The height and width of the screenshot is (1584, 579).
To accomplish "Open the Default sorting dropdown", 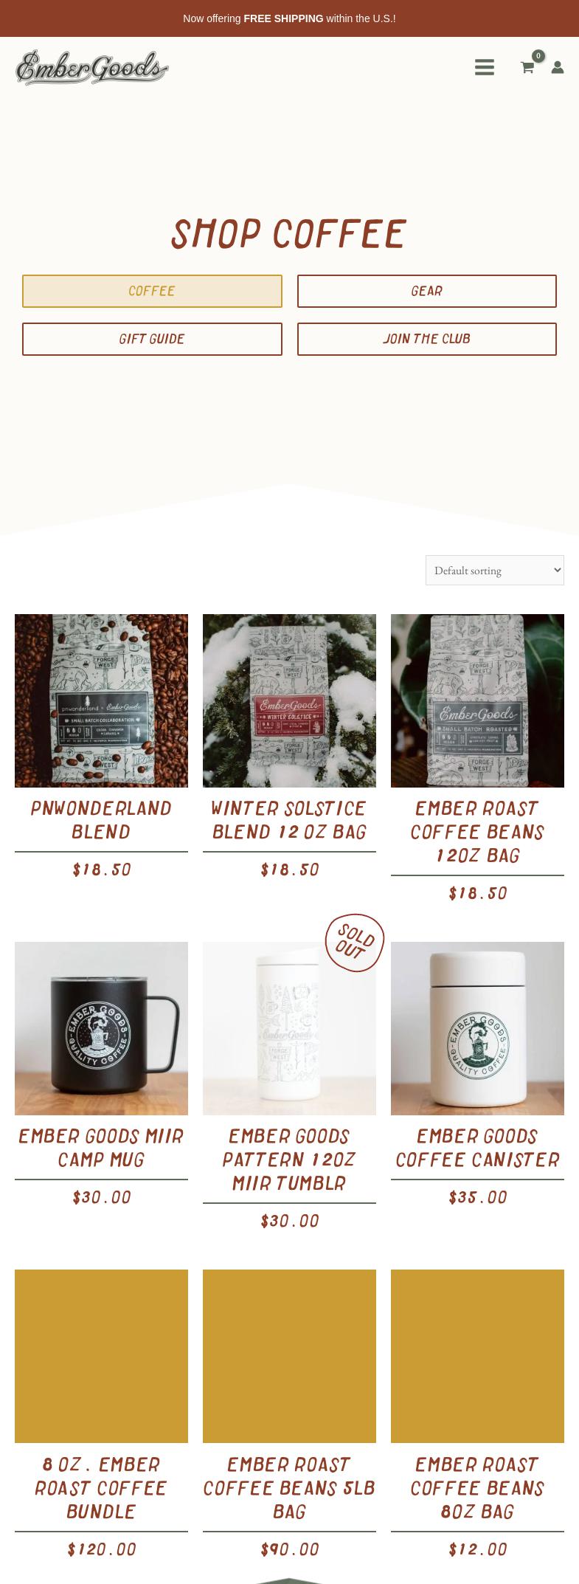I will point(494,570).
